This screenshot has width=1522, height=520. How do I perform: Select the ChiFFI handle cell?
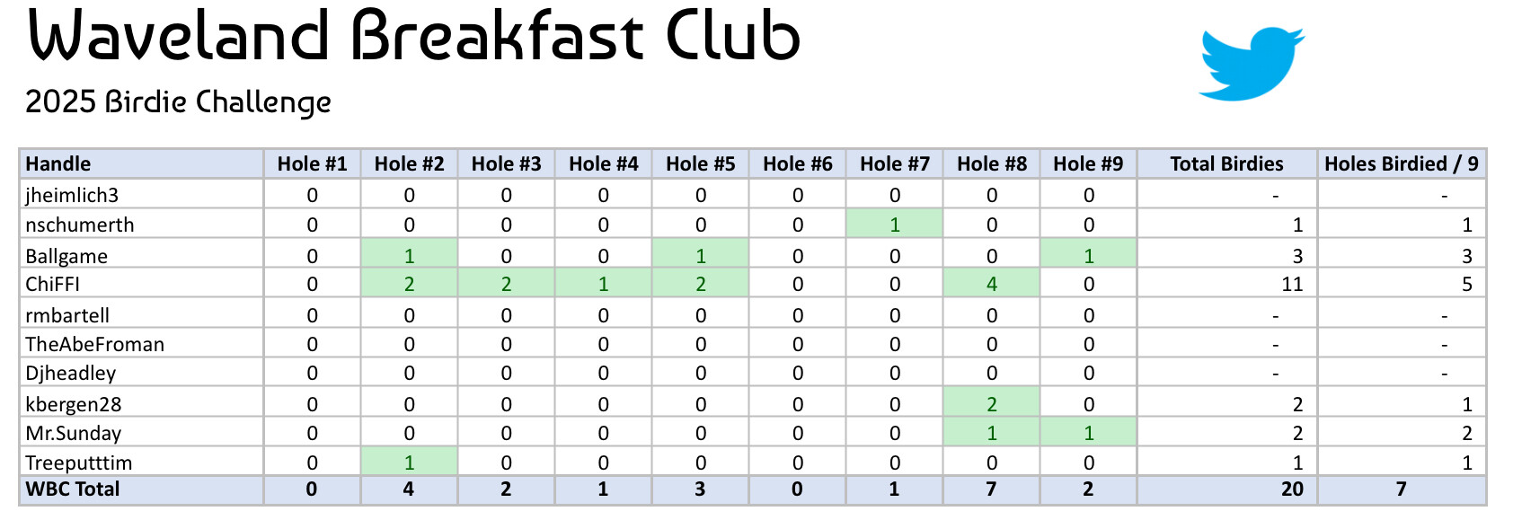click(53, 284)
